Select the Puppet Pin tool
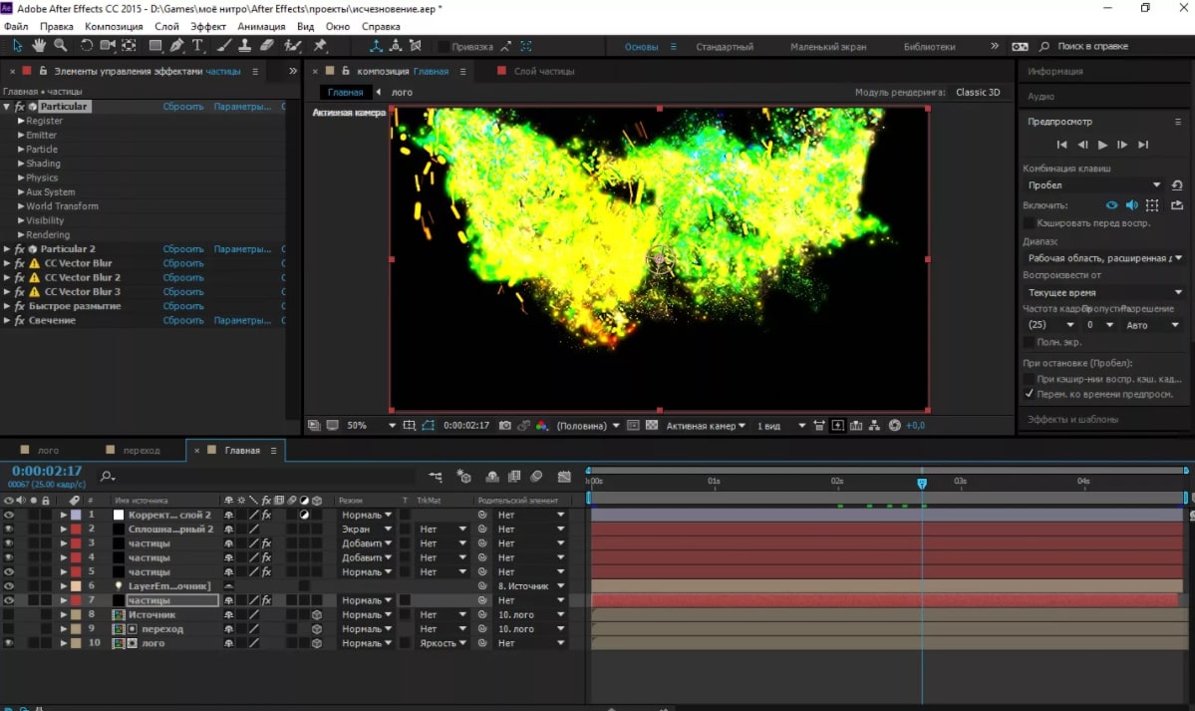This screenshot has width=1195, height=711. tap(320, 46)
